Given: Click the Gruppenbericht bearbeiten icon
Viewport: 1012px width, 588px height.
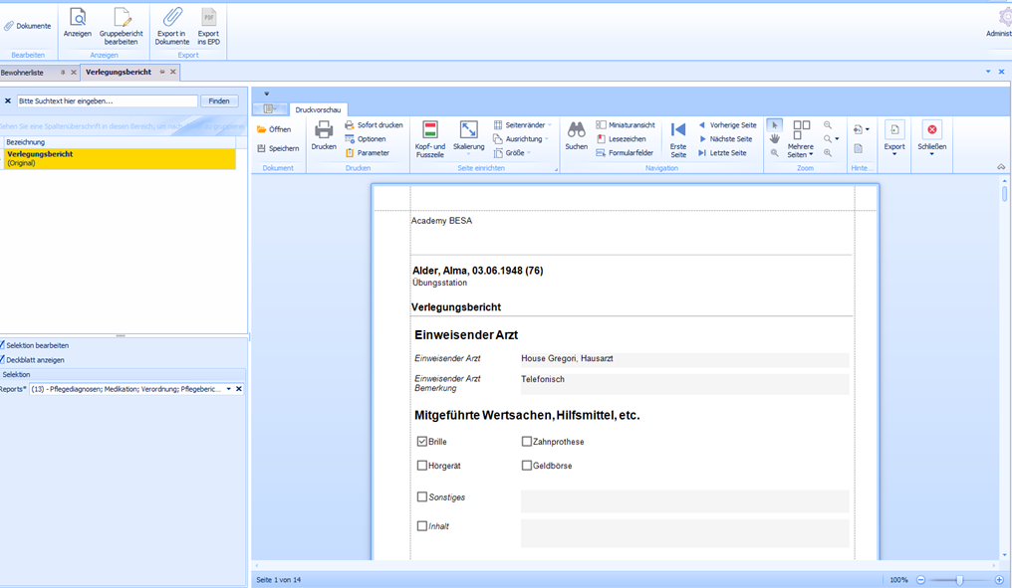Looking at the screenshot, I should [122, 17].
